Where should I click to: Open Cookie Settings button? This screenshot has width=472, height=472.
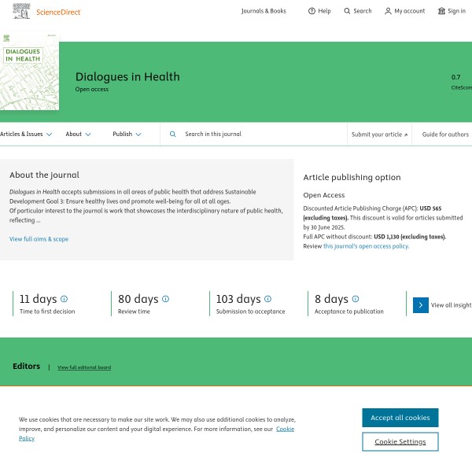click(400, 442)
